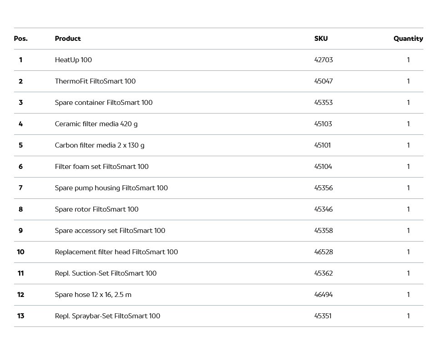Open Repl. Spraybar-Set FiltoSmart 100

(x=107, y=316)
